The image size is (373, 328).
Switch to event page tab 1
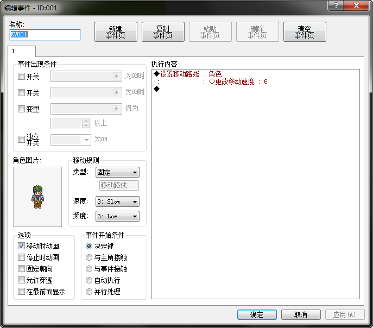(x=21, y=51)
